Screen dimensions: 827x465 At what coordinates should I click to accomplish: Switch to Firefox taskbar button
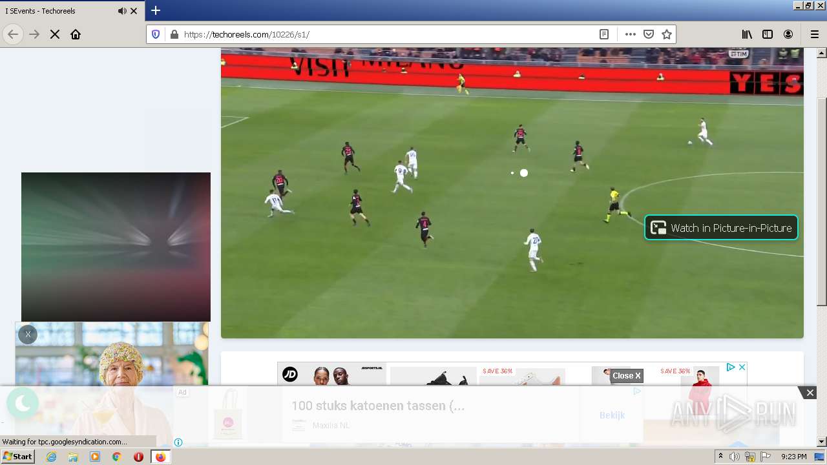pos(160,457)
